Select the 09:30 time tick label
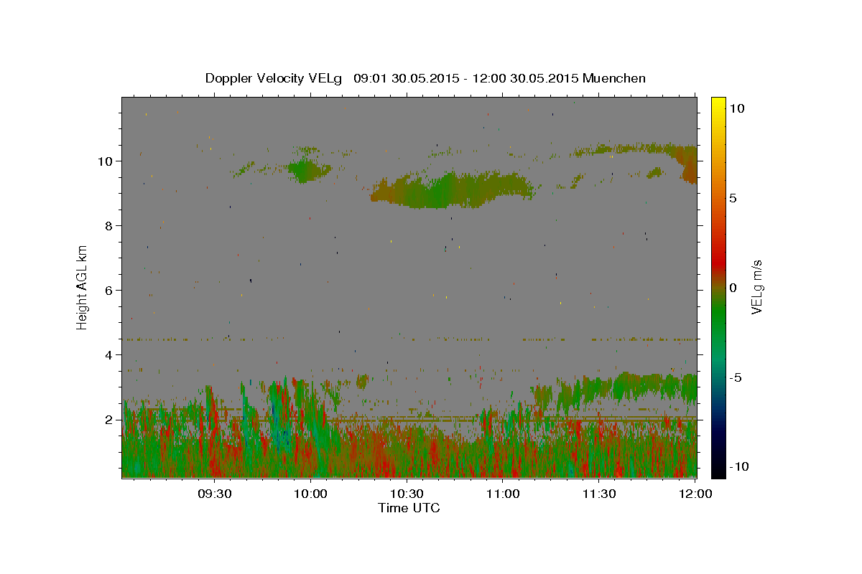Image resolution: width=862 pixels, height=574 pixels. 214,494
